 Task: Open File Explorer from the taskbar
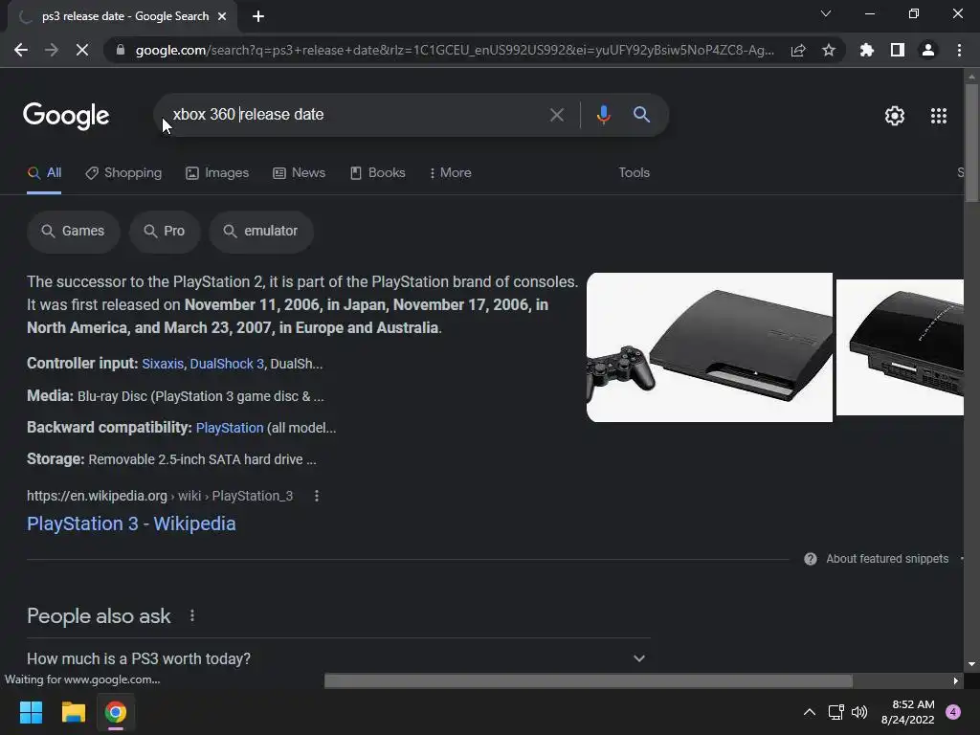pyautogui.click(x=73, y=712)
